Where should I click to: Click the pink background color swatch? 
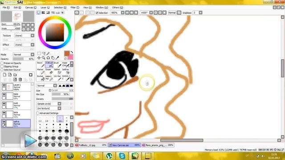pos(70,57)
